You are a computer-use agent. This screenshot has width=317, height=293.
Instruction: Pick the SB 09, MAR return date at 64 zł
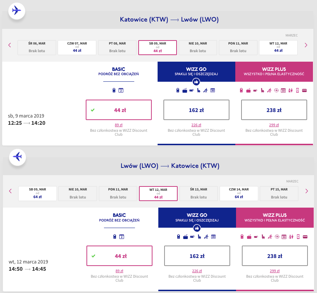pos(38,193)
